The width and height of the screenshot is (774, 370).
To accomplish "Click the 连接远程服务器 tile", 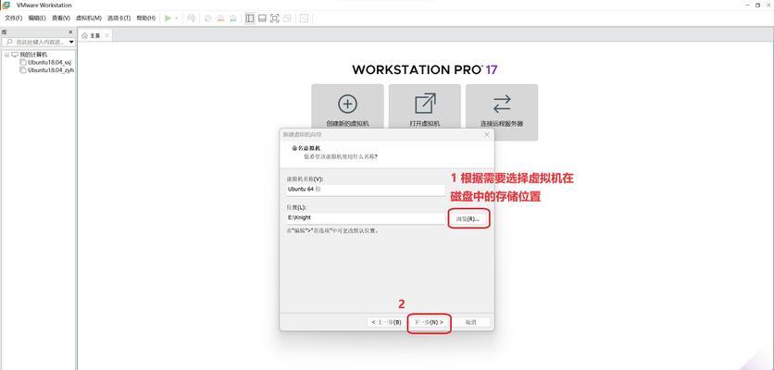I will click(x=502, y=112).
